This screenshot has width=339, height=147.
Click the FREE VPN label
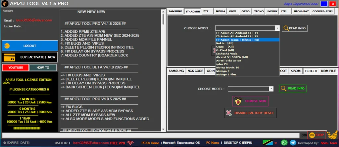pos(117,143)
